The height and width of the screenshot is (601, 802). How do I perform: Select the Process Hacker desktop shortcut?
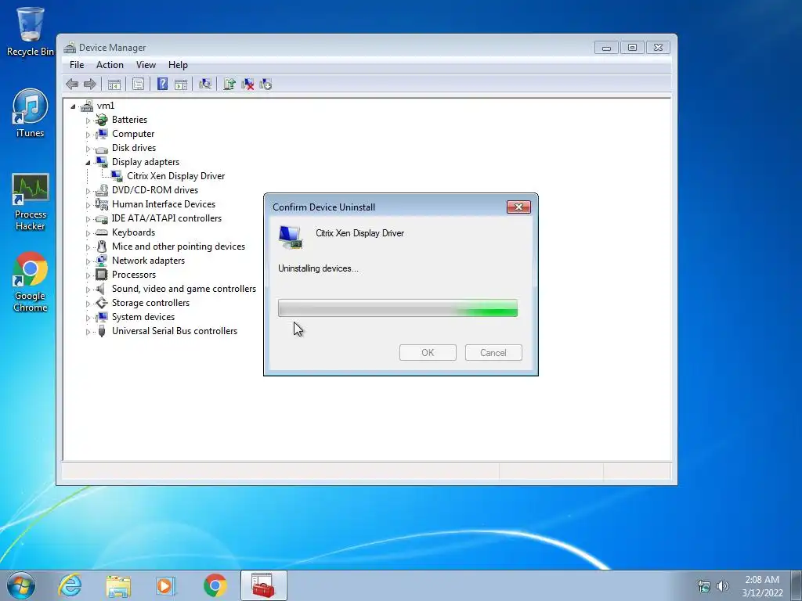[x=31, y=203]
